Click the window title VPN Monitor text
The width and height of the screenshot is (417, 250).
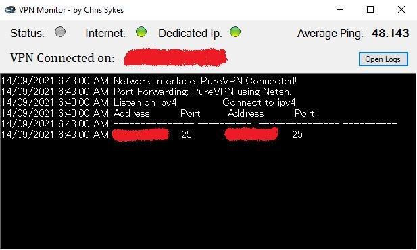[43, 10]
